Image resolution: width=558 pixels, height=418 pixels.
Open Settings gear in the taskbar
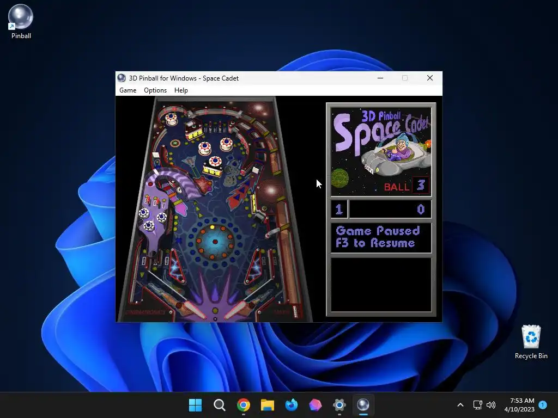339,405
